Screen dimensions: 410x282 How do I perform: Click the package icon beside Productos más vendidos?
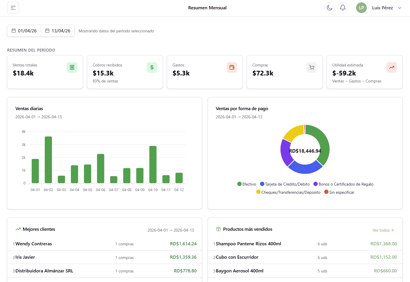point(218,229)
